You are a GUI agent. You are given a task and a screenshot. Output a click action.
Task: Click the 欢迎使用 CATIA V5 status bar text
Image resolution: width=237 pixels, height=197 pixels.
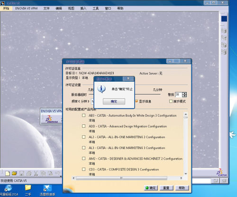click(14, 180)
